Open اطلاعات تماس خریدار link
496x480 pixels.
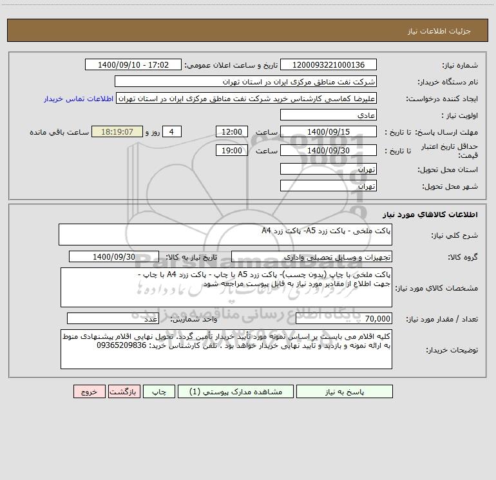click(79, 99)
